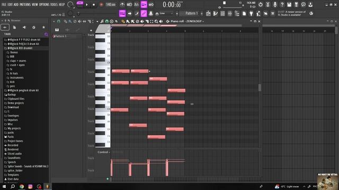Click the Play button
The width and height of the screenshot is (339, 190).
click(87, 5)
